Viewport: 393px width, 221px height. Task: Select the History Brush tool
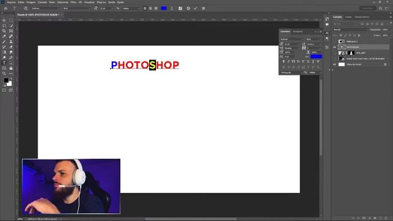(x=4, y=47)
